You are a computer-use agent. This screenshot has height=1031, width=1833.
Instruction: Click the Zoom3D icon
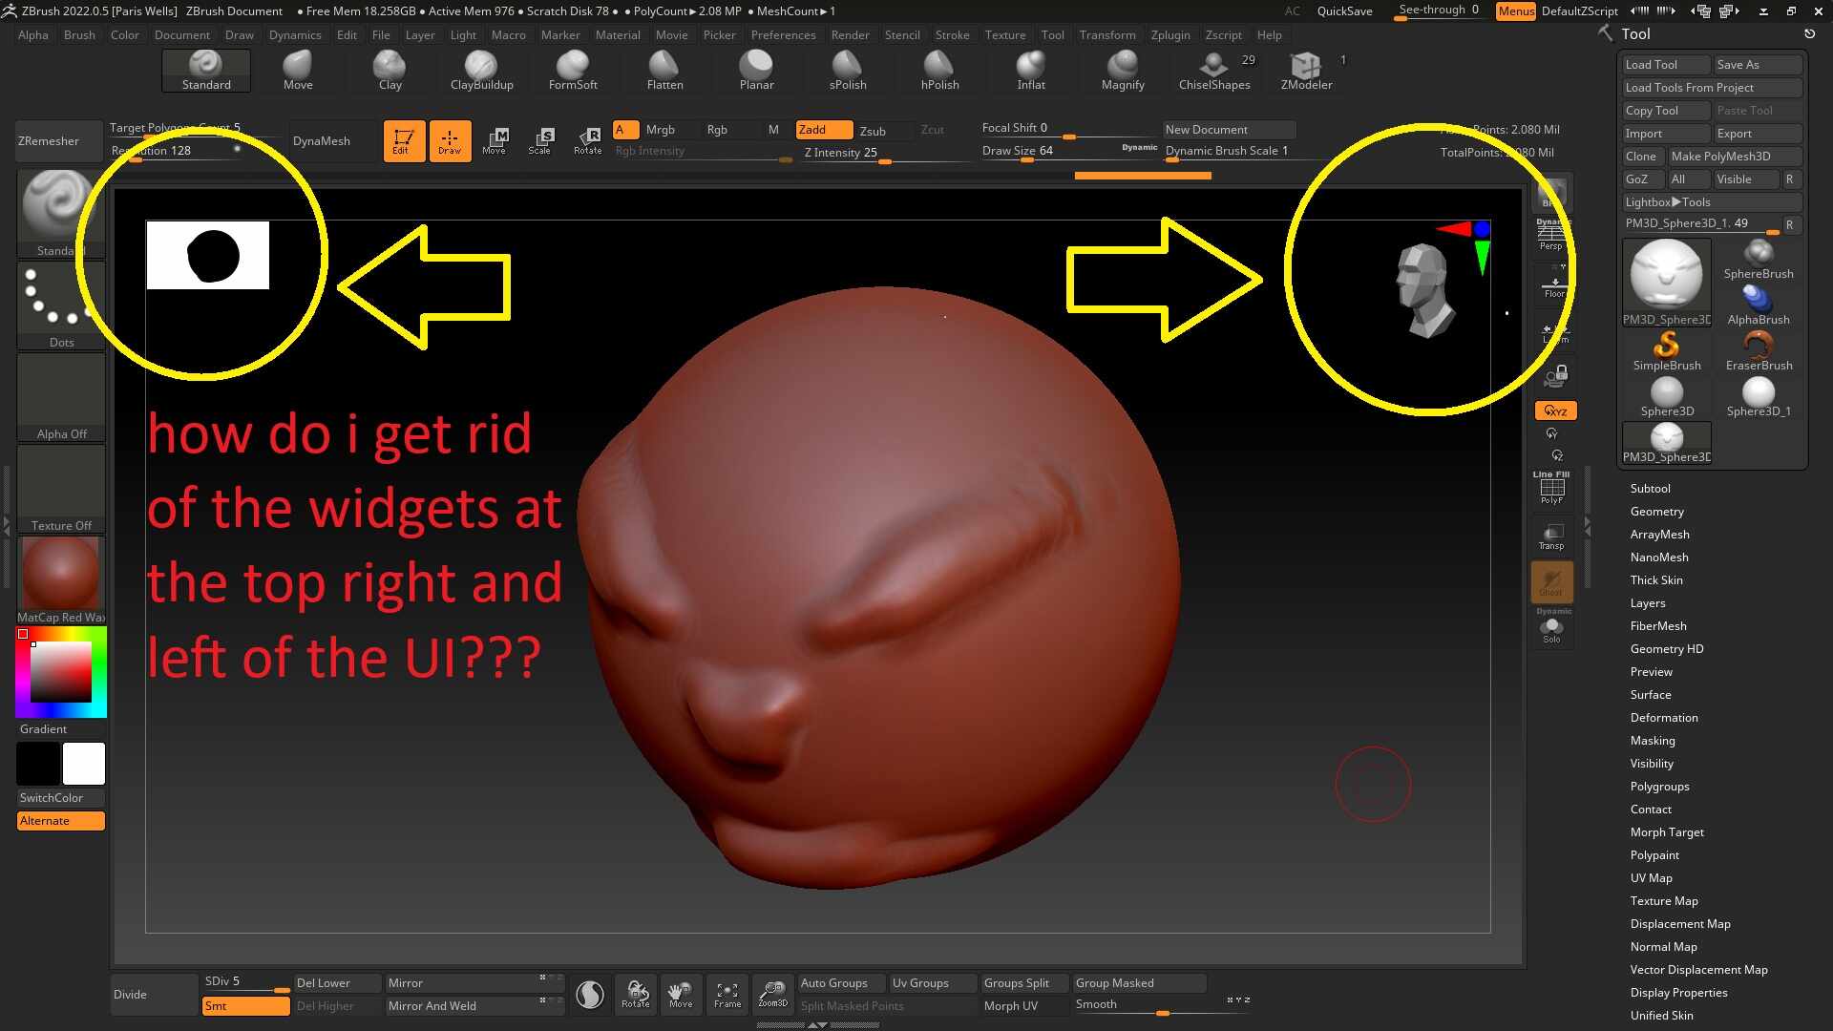[772, 993]
